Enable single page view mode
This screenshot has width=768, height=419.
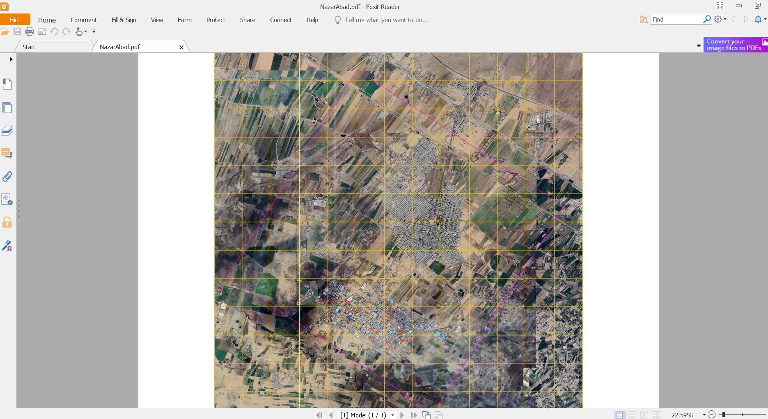tap(619, 415)
